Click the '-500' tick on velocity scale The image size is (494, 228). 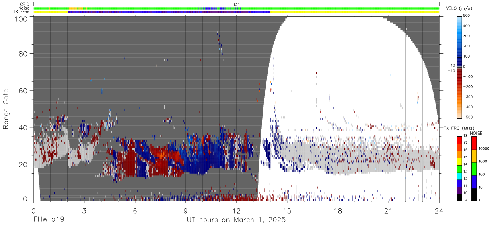point(467,117)
